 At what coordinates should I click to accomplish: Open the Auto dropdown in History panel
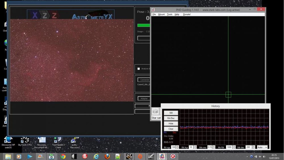tap(262, 147)
